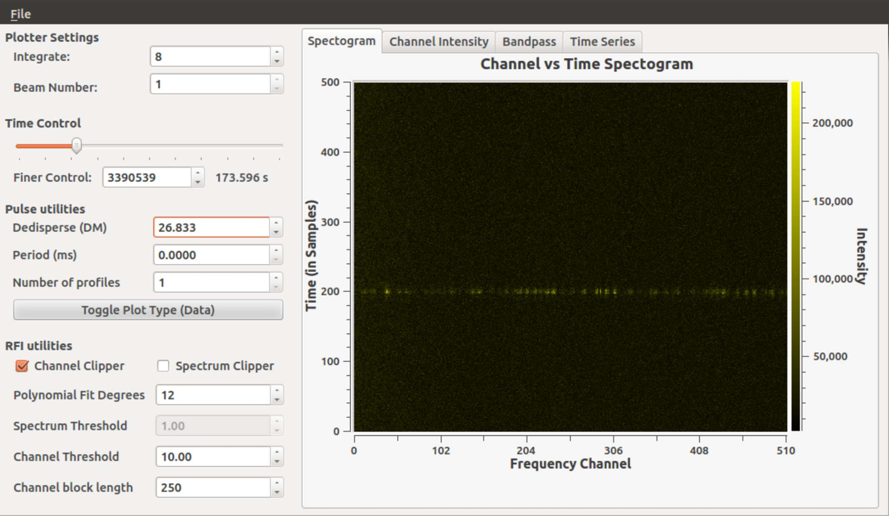Decrease Integrate value with down arrow
The image size is (889, 516).
point(277,62)
